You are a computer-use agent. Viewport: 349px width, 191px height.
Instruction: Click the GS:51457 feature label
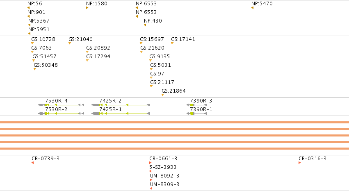pyautogui.click(x=45, y=57)
